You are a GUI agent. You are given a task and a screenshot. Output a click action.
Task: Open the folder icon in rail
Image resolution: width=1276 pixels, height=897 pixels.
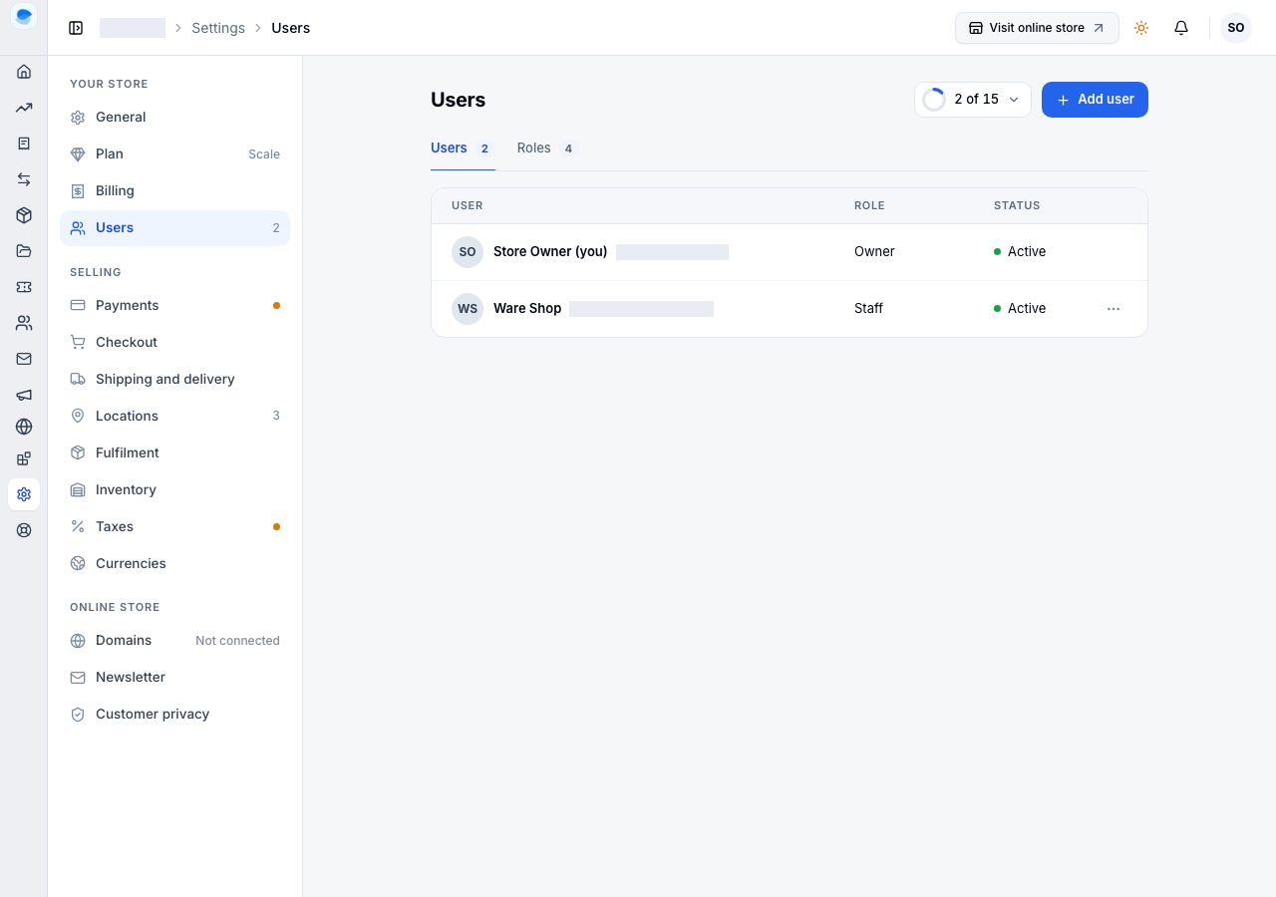[24, 251]
